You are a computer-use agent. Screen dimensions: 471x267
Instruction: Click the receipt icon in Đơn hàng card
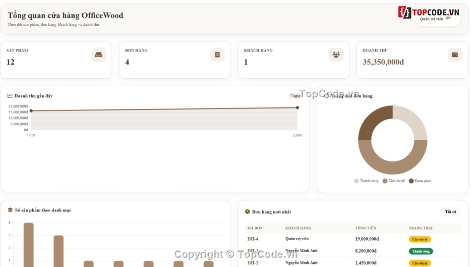217,54
